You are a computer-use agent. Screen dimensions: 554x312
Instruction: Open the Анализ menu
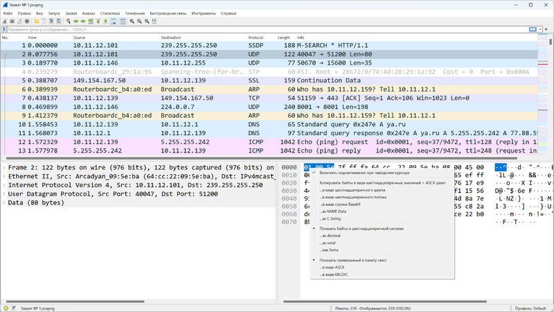89,13
